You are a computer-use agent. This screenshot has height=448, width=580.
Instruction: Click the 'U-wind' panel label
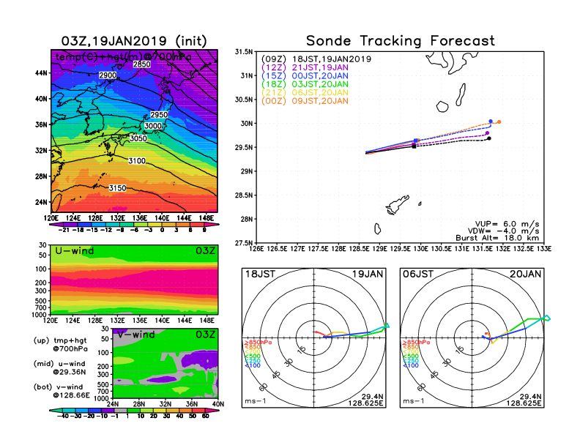(75, 251)
